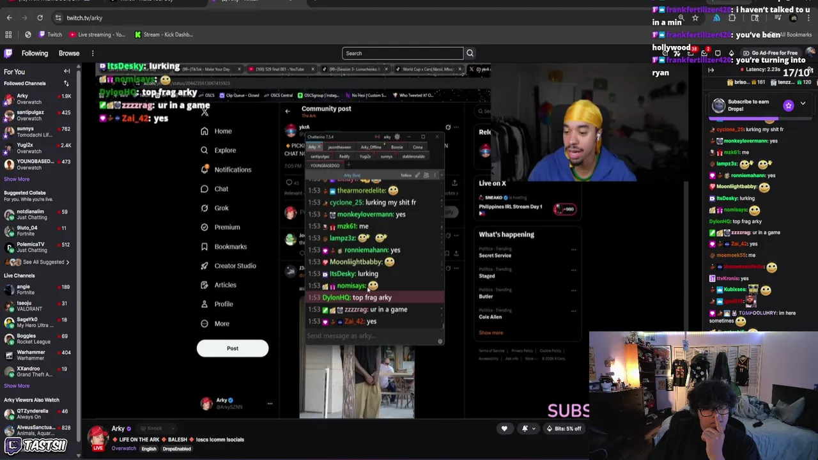Expand Subscribe to earn Drops banner
This screenshot has height=460, width=818.
pyautogui.click(x=803, y=103)
